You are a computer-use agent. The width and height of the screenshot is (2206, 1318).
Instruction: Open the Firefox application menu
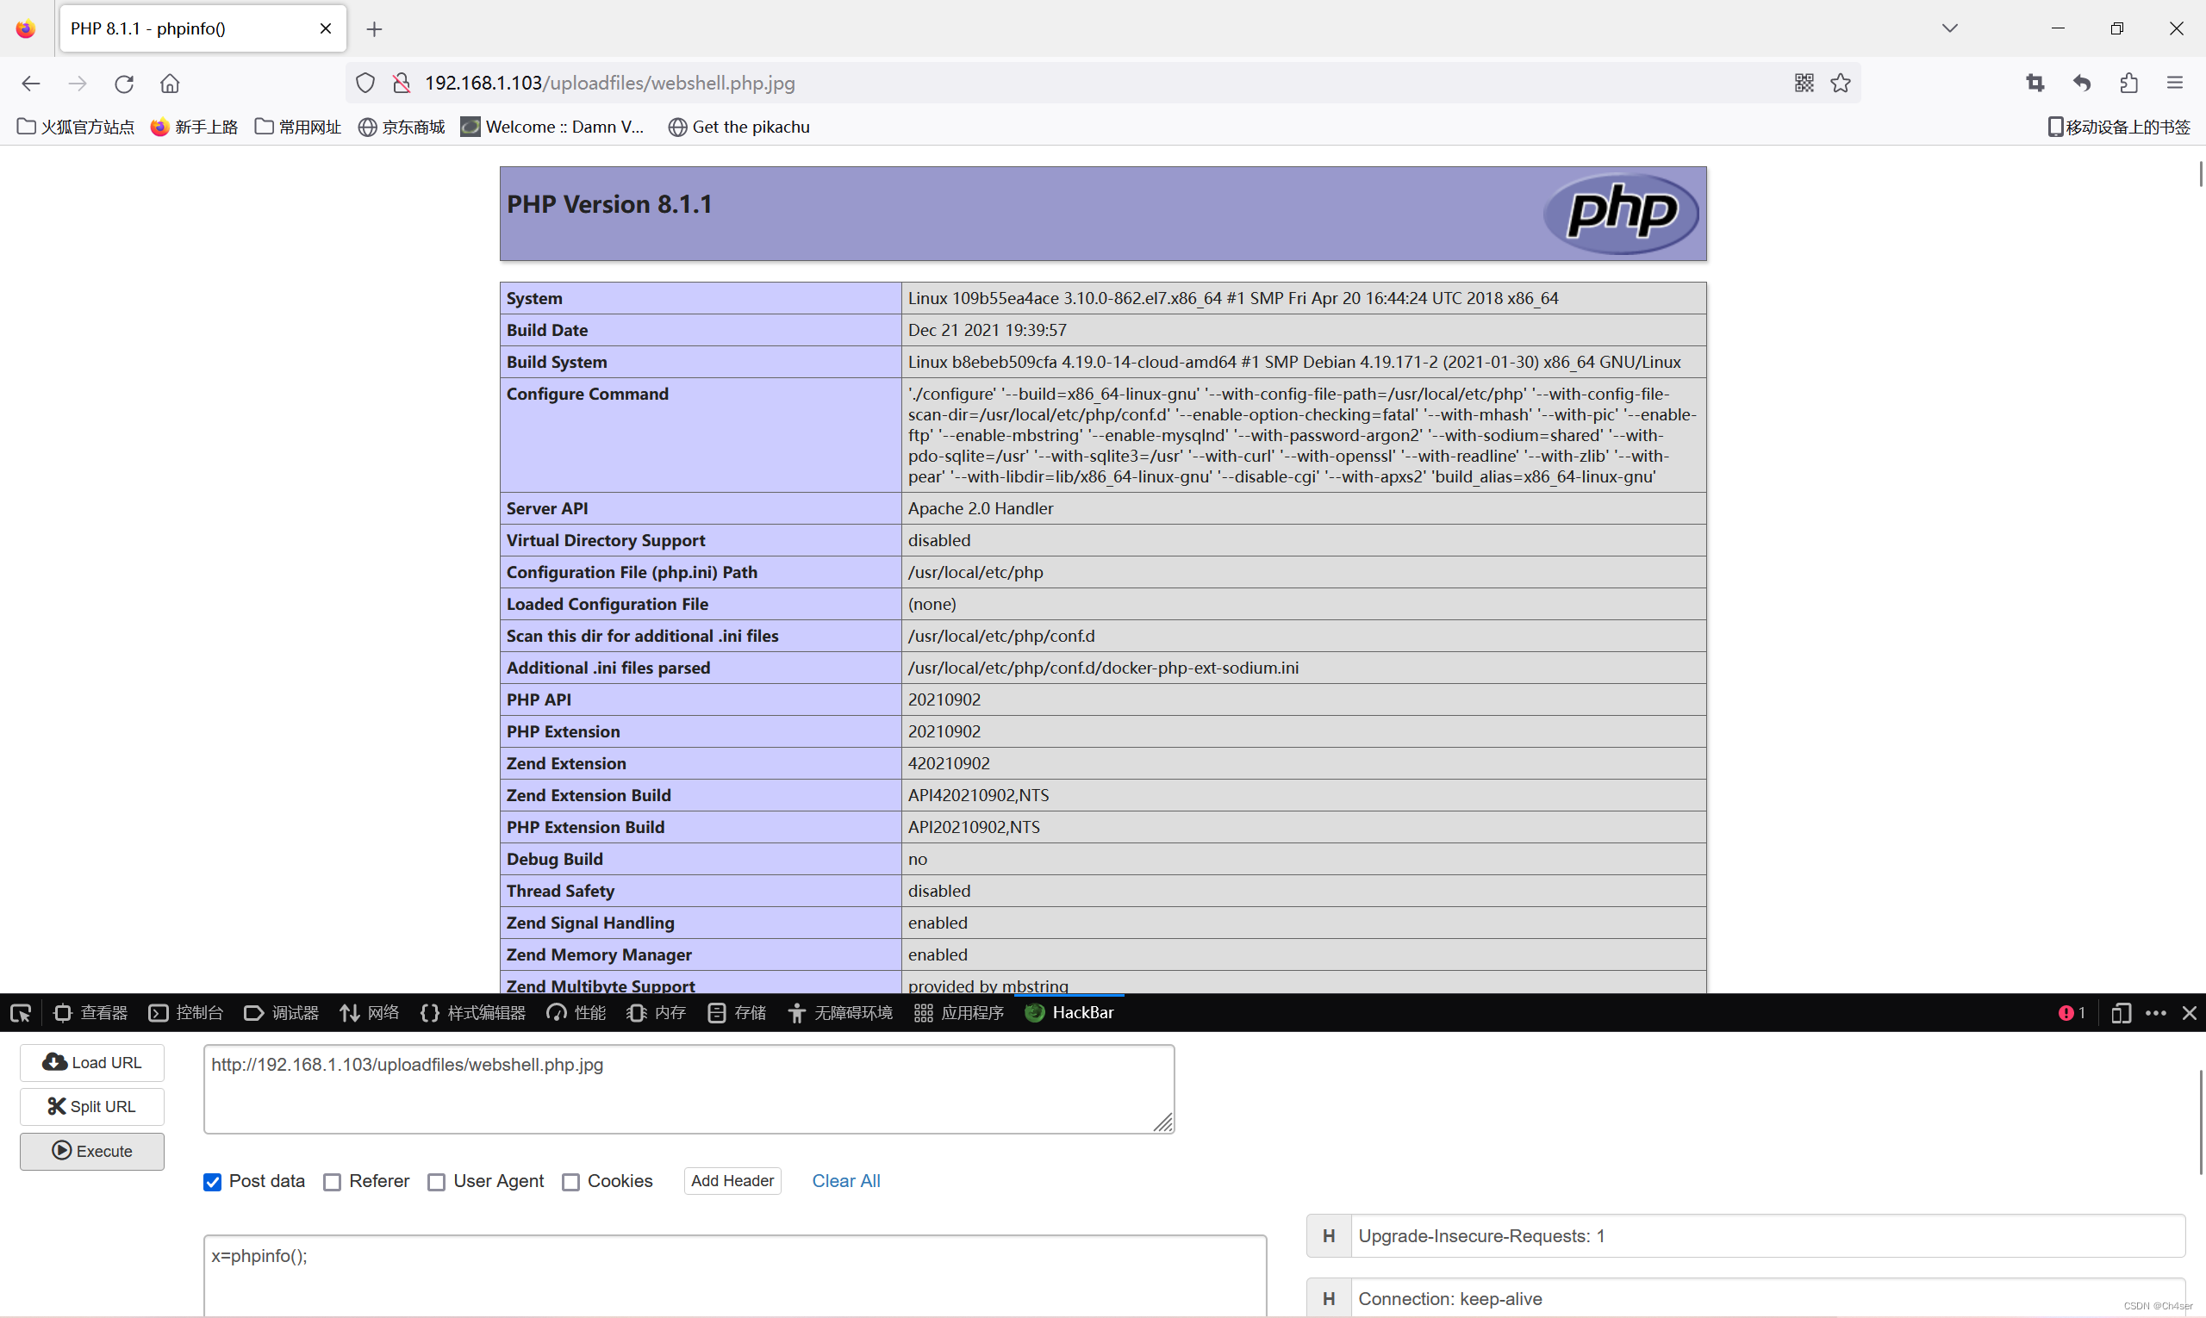pyautogui.click(x=2175, y=83)
